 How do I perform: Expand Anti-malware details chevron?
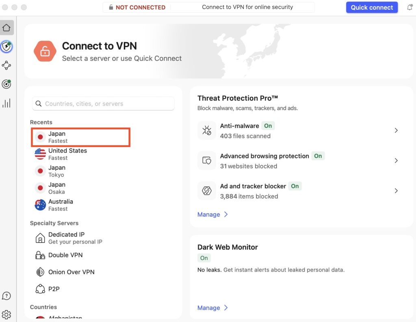coord(396,130)
